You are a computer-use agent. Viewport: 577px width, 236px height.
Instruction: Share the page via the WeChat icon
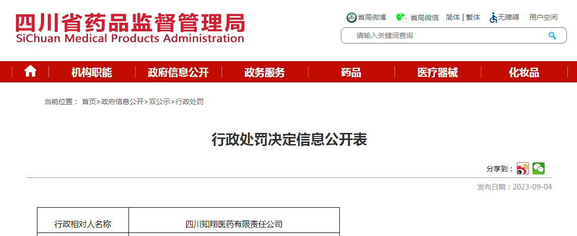coord(539,169)
